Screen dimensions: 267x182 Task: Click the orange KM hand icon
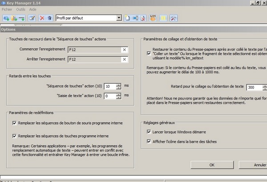(153, 18)
